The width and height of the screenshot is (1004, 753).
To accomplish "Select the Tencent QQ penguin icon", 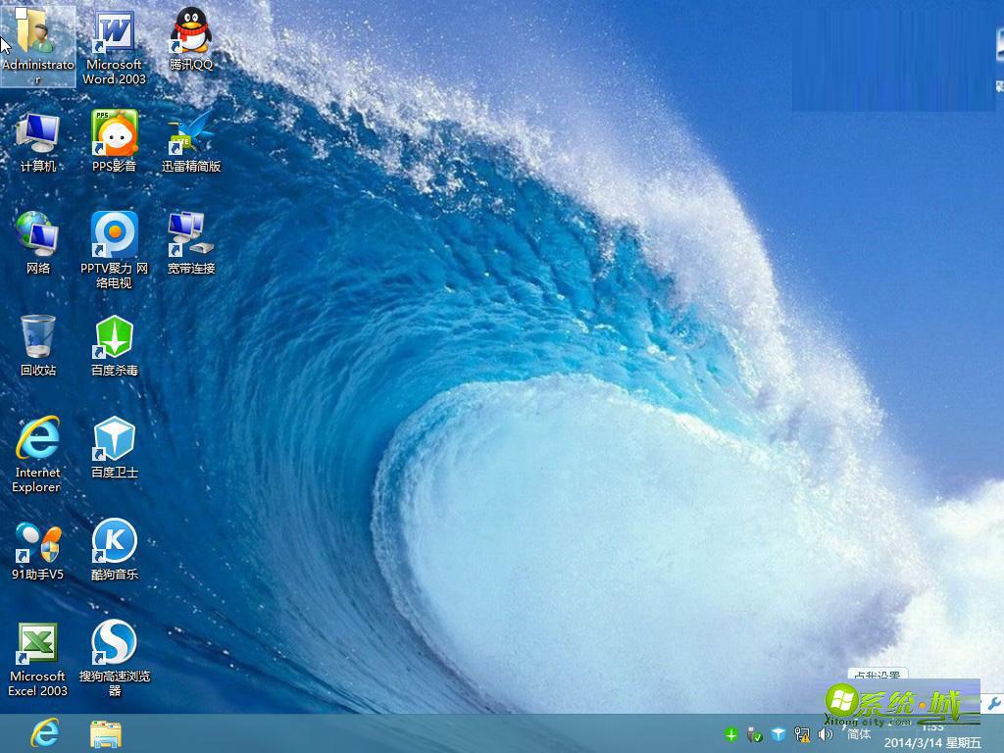I will click(190, 31).
